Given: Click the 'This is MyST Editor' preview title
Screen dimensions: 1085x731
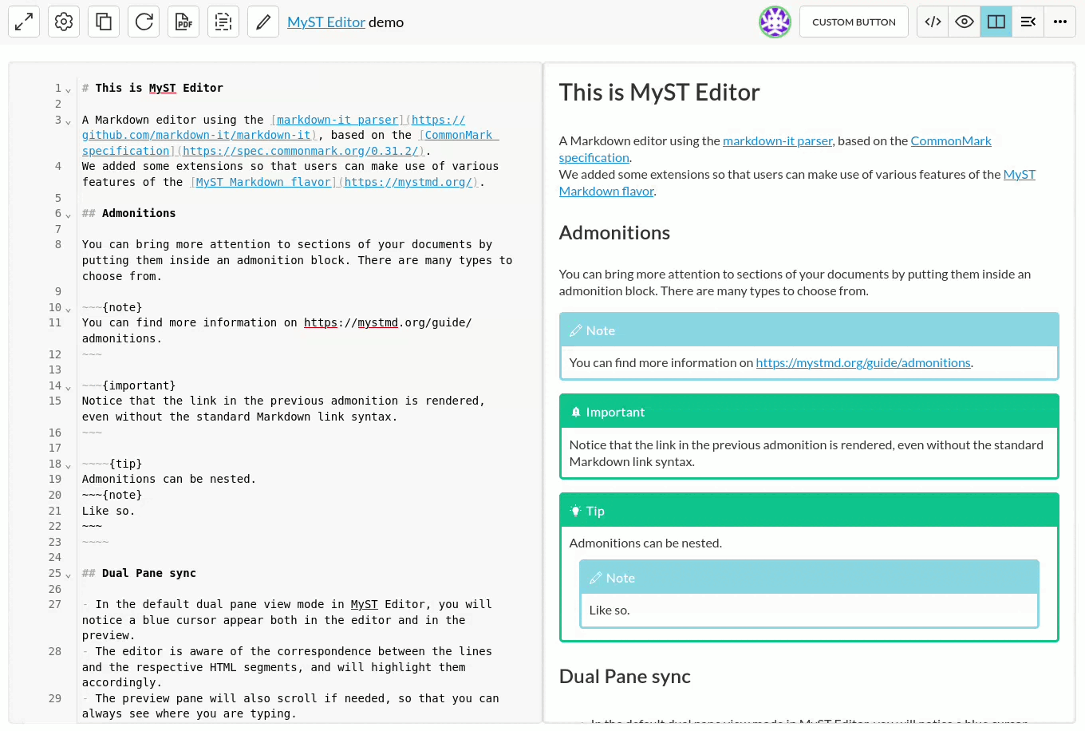Looking at the screenshot, I should 660,93.
